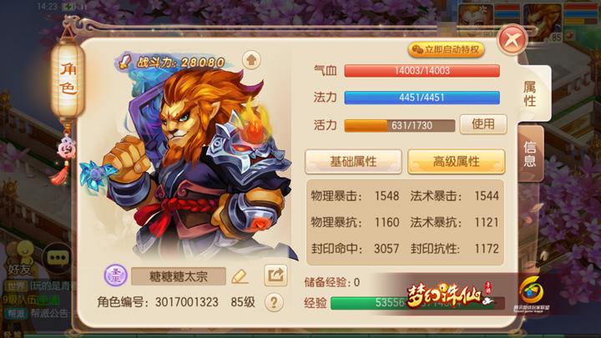Screen dimensions: 601x338
Task: Click the 使用 button next to vitality
Action: pyautogui.click(x=483, y=124)
